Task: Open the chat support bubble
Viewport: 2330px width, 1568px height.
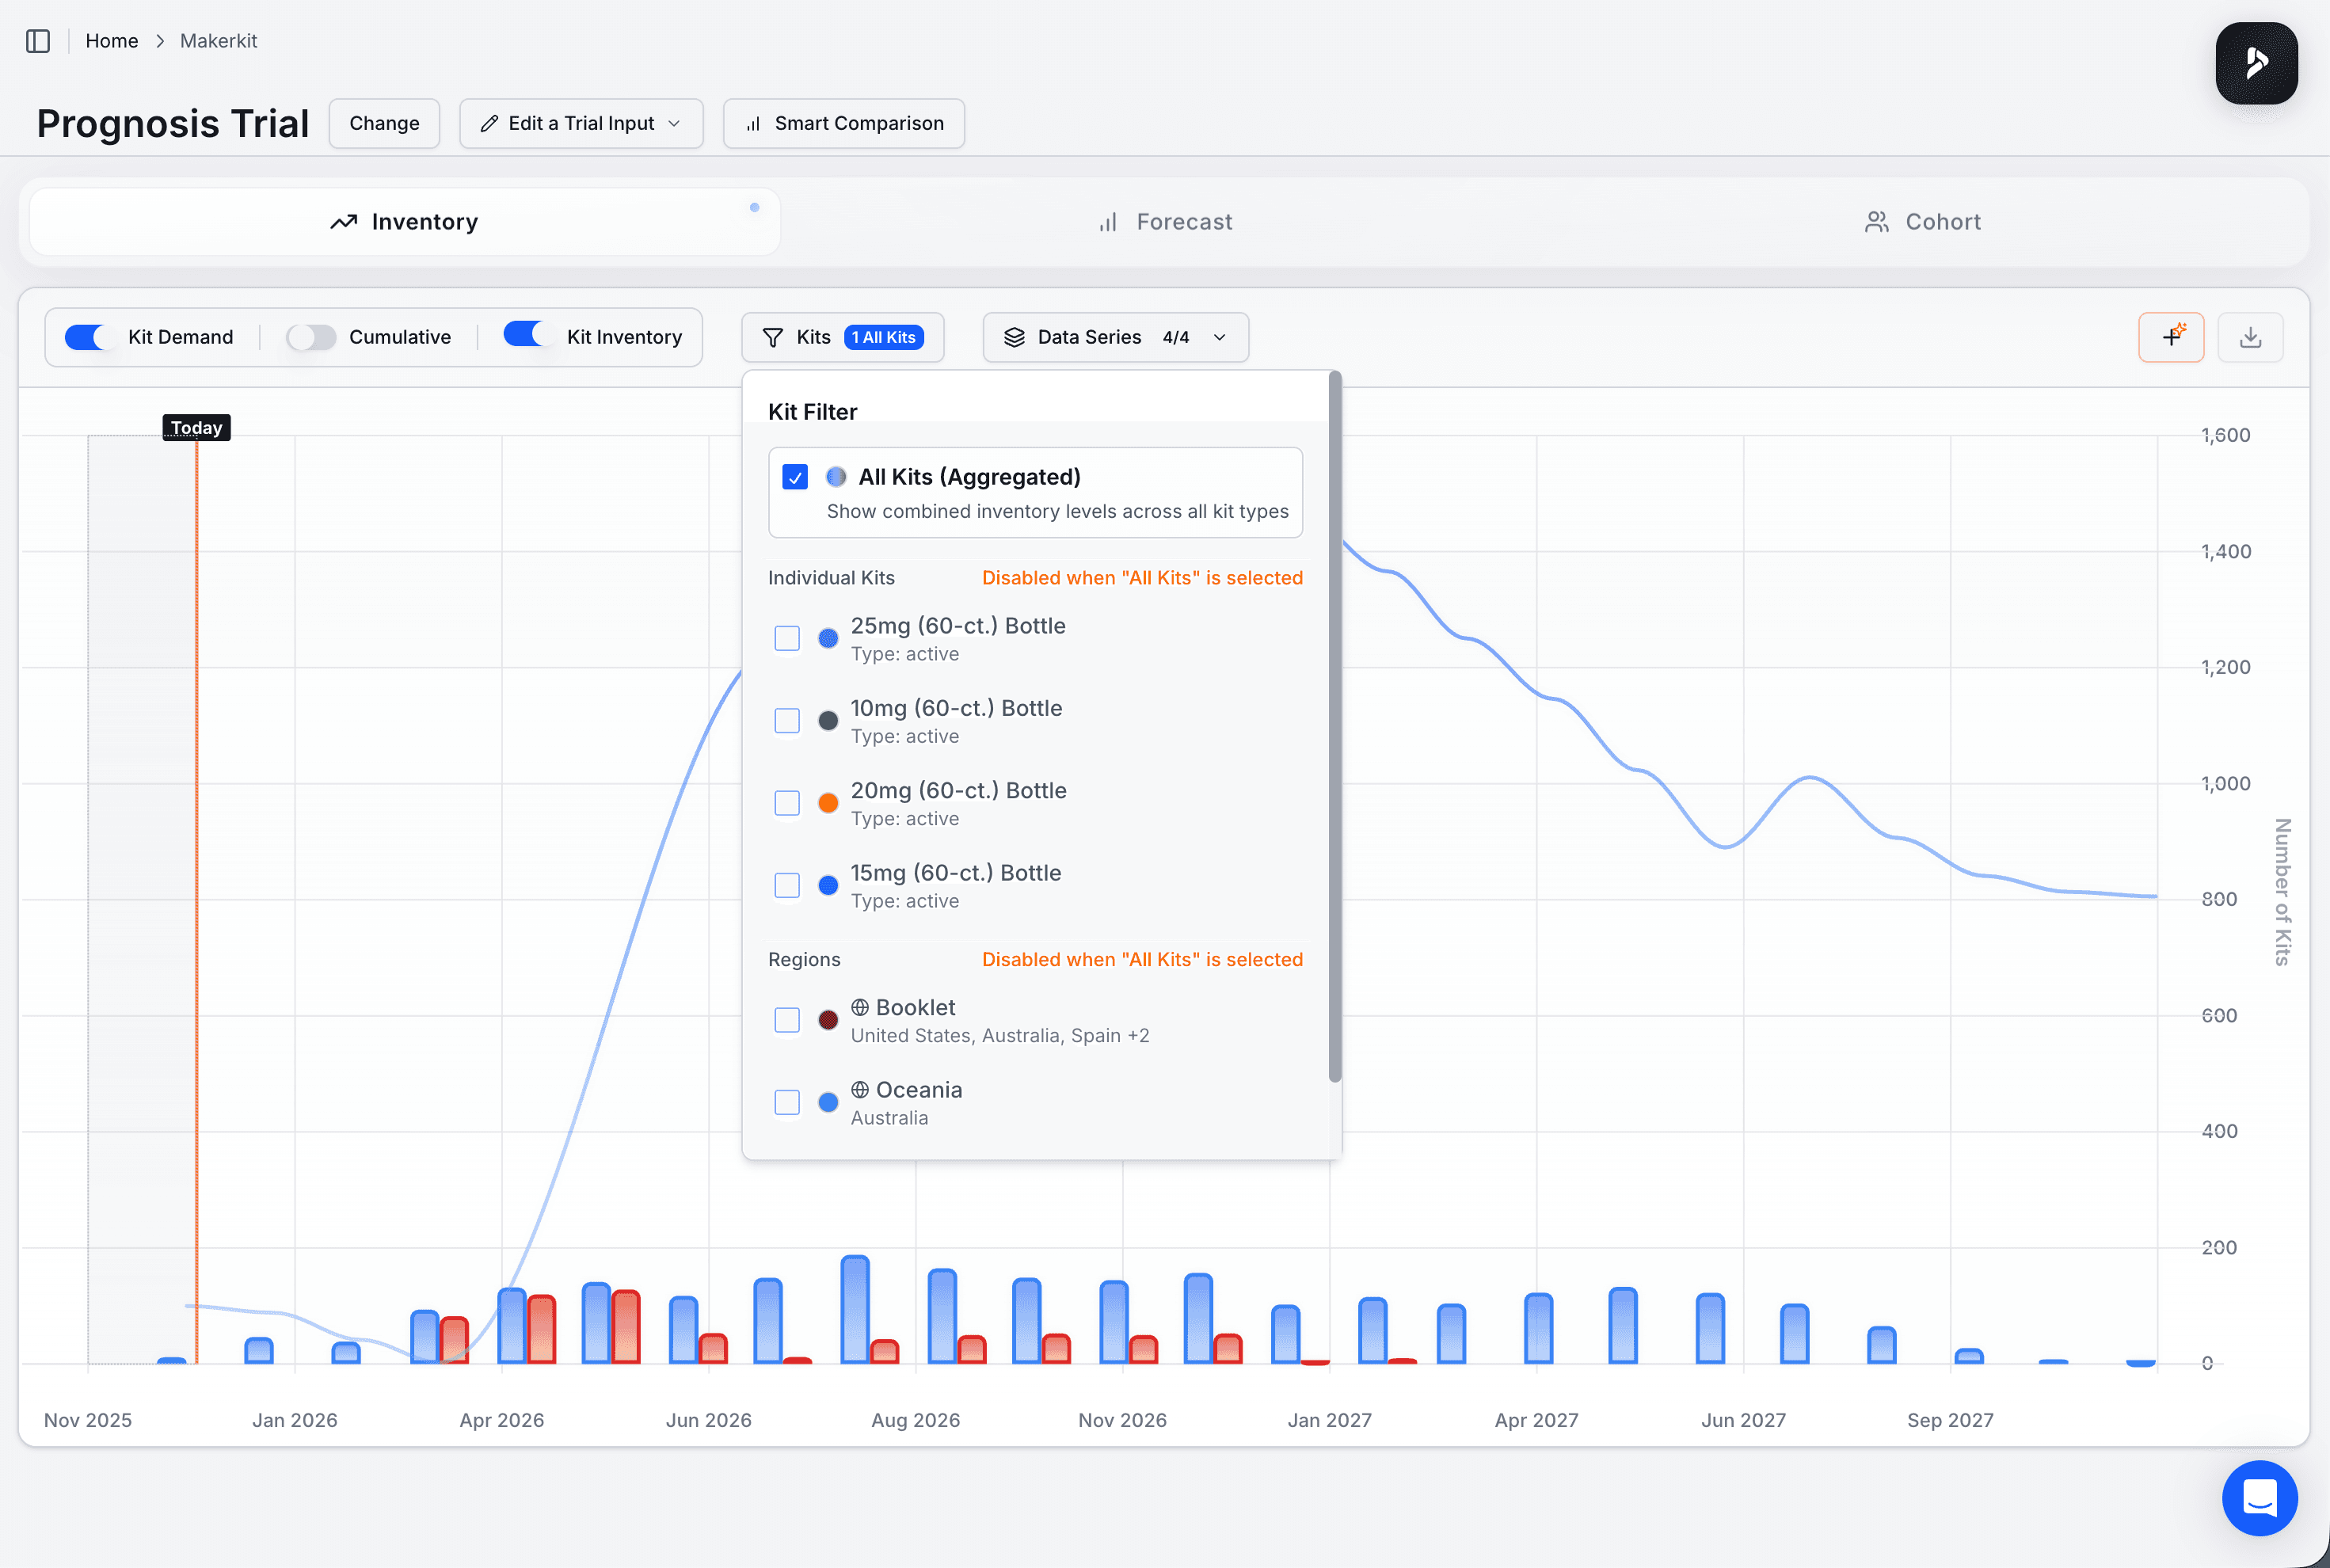Action: (x=2259, y=1498)
